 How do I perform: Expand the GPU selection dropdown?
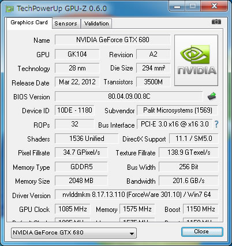74,233
